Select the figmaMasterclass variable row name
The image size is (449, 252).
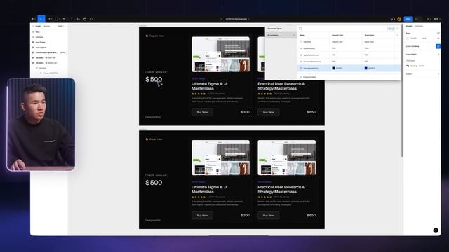[311, 55]
